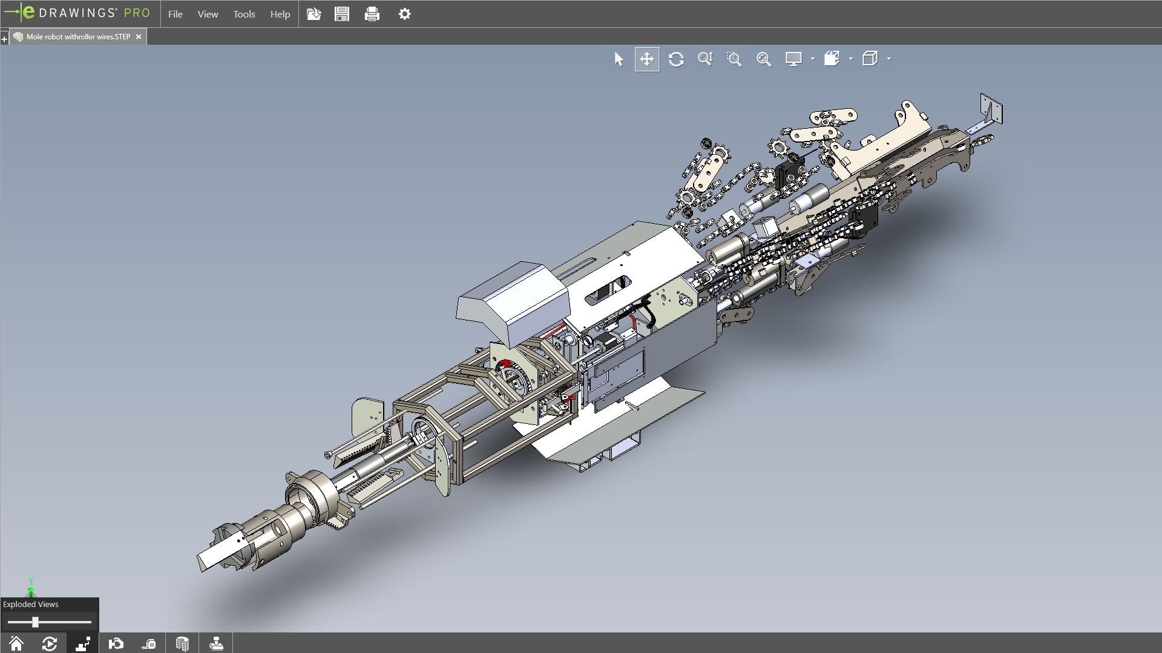Click the Animate play loop icon

[x=50, y=643]
